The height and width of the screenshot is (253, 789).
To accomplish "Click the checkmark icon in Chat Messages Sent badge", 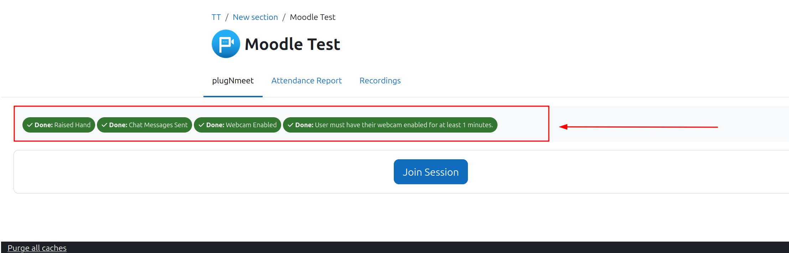I will pyautogui.click(x=104, y=125).
